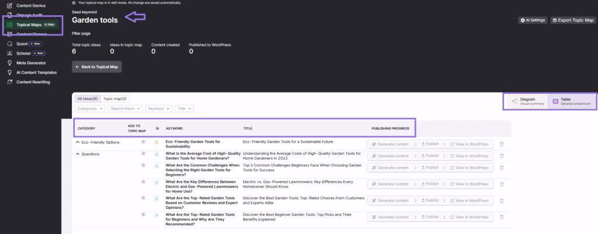Viewport: 598px width, 234px height.
Task: Open the Scholar tool in sidebar
Action: (x=26, y=53)
